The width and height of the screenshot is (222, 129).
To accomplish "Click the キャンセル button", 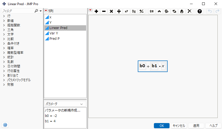I will (179, 126).
